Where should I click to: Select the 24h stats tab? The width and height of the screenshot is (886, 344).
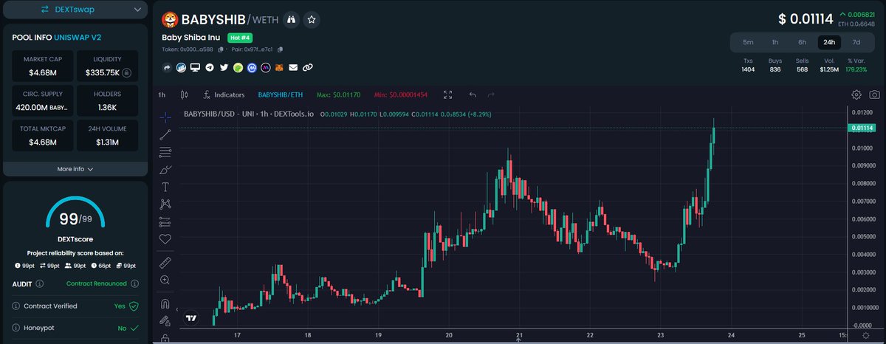pos(829,42)
